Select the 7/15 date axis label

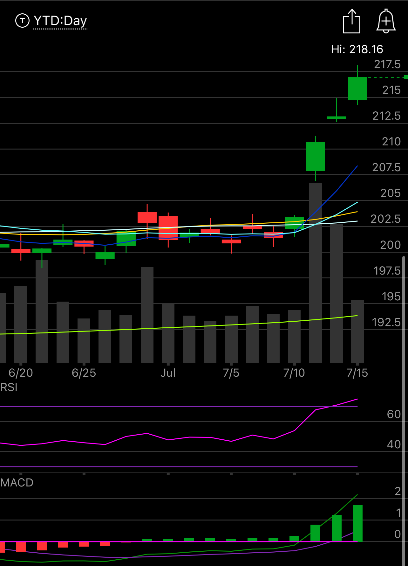[x=357, y=373]
